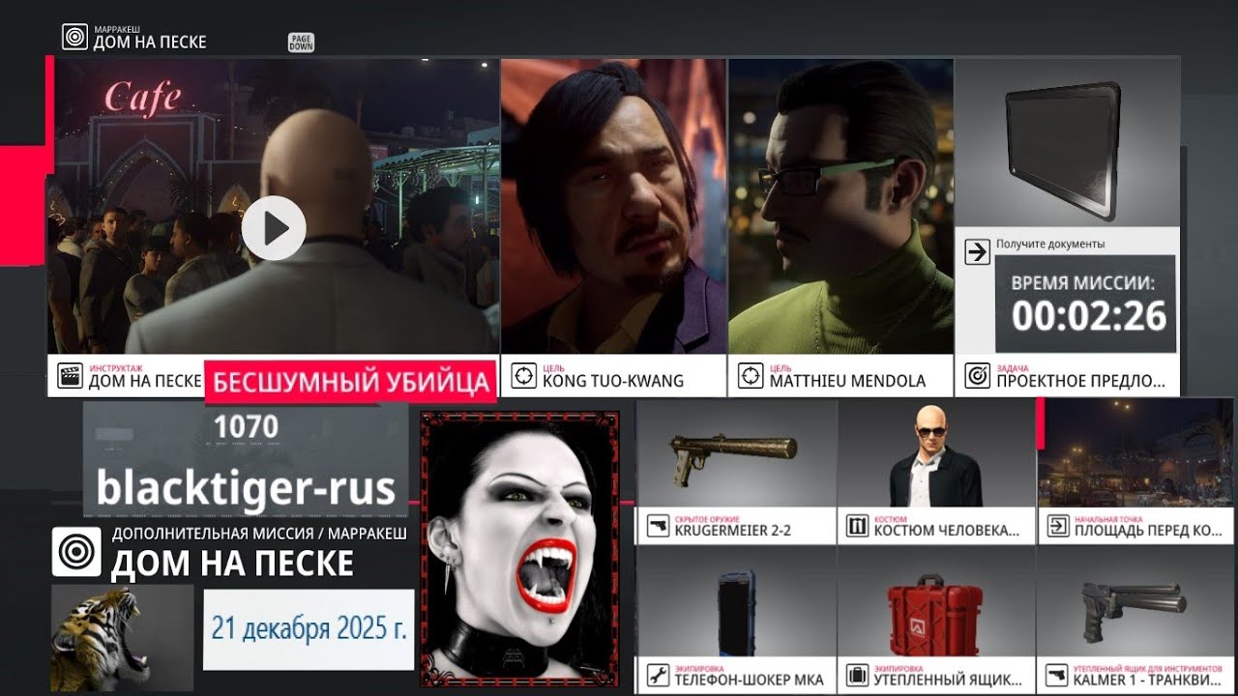Click the MATTHIEU MENDOLA target label
The width and height of the screenshot is (1238, 696).
click(847, 376)
